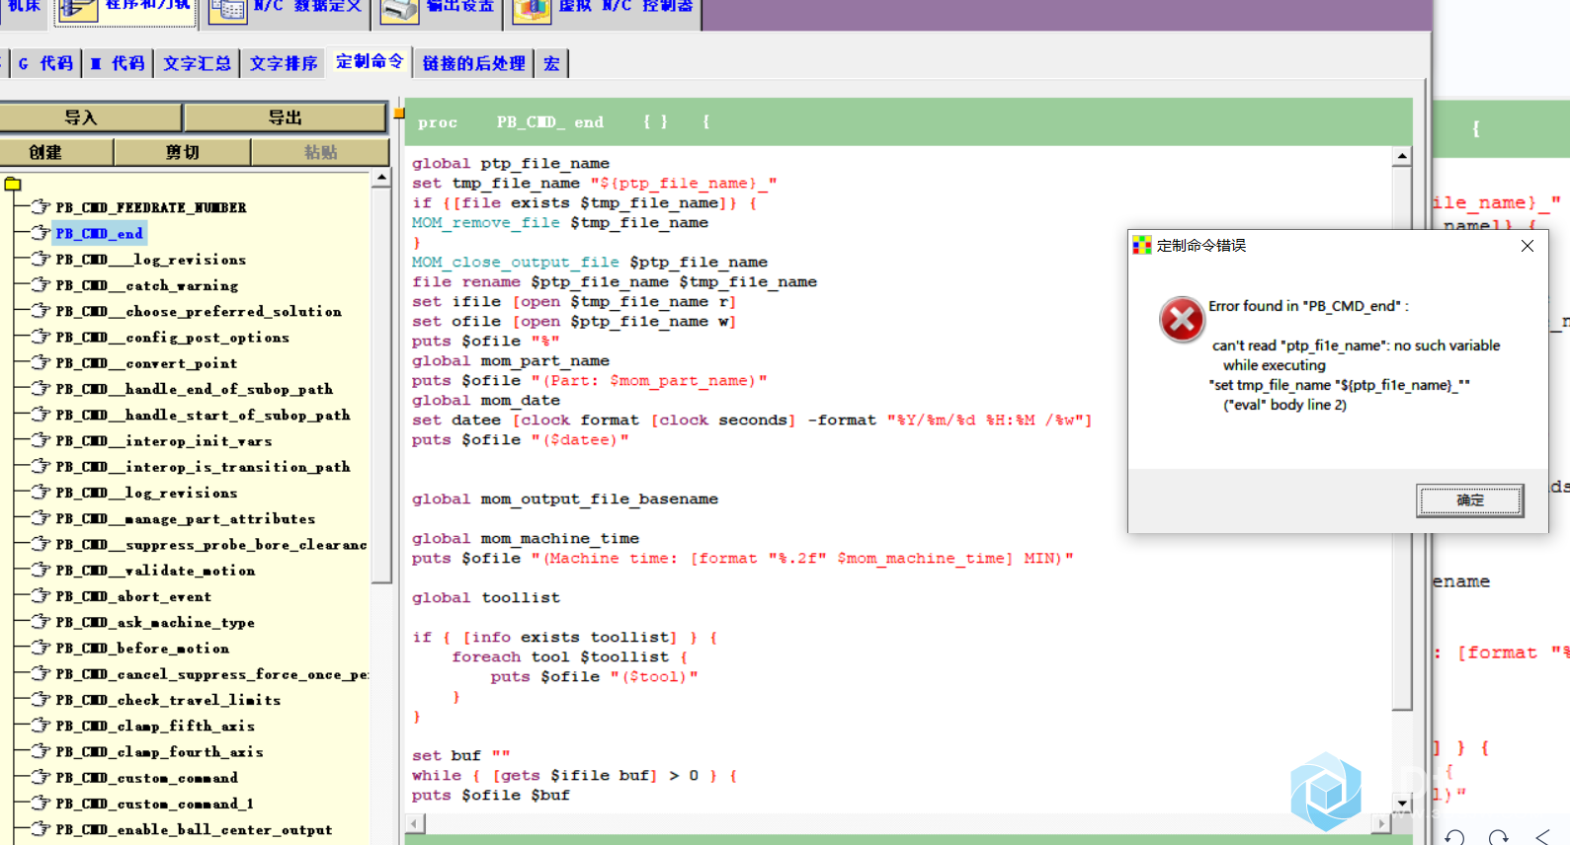Open the 程序和刀轨 tab icon
The height and width of the screenshot is (845, 1570).
click(78, 10)
